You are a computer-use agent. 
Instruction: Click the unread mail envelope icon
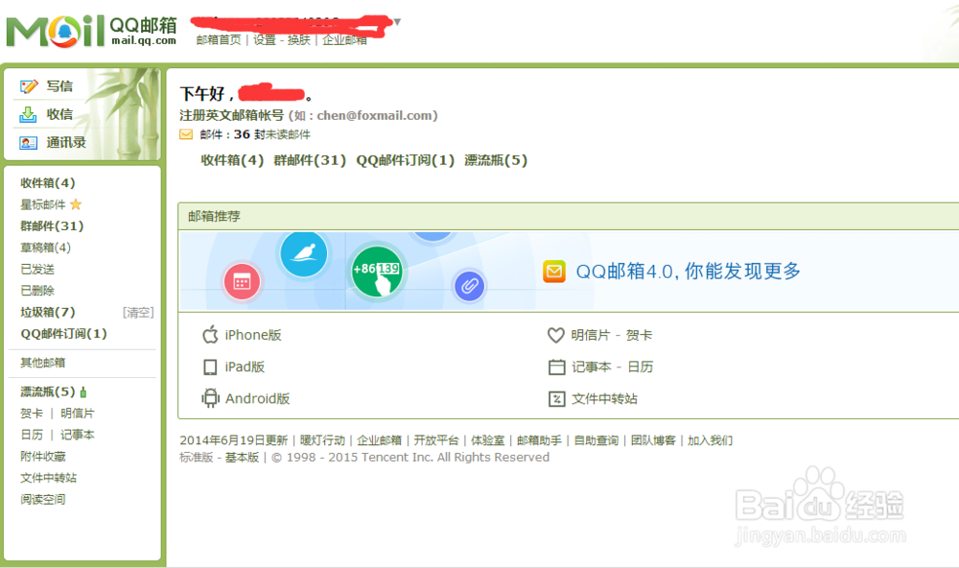point(186,134)
